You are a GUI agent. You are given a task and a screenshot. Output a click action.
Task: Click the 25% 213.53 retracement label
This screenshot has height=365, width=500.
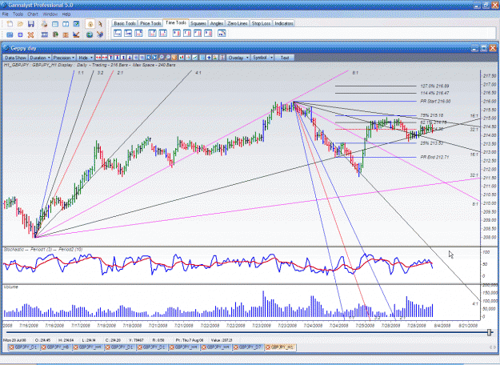click(432, 143)
